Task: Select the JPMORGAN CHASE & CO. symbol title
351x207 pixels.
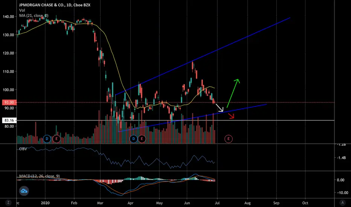Action: (55, 5)
